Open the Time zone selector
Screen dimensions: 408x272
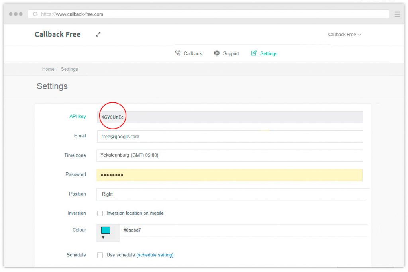[229, 155]
